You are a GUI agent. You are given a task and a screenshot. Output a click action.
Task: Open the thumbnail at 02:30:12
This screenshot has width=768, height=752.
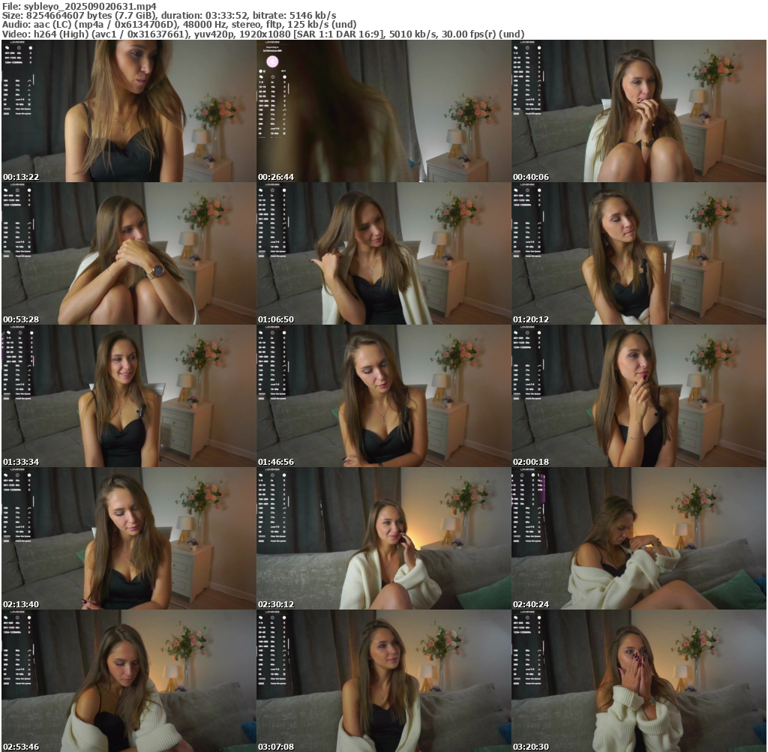pyautogui.click(x=383, y=538)
